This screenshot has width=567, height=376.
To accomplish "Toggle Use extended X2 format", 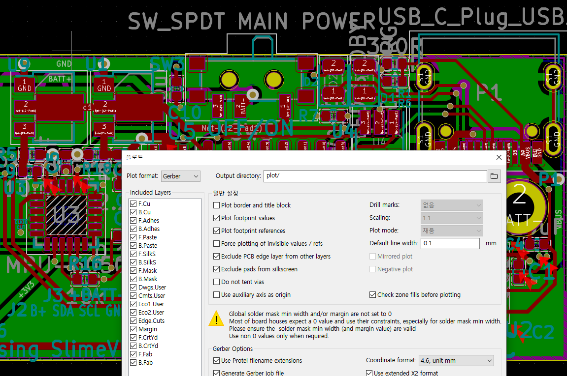I will (369, 373).
